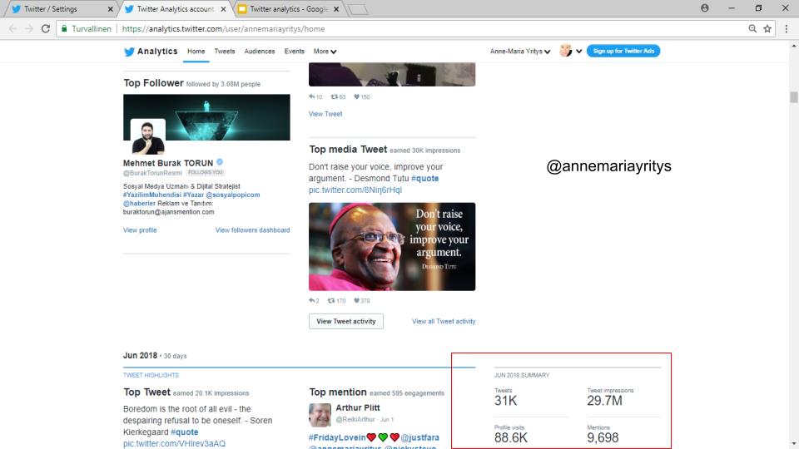This screenshot has width=799, height=449.
Task: Click the Jun 2018 heading
Action: 140,355
